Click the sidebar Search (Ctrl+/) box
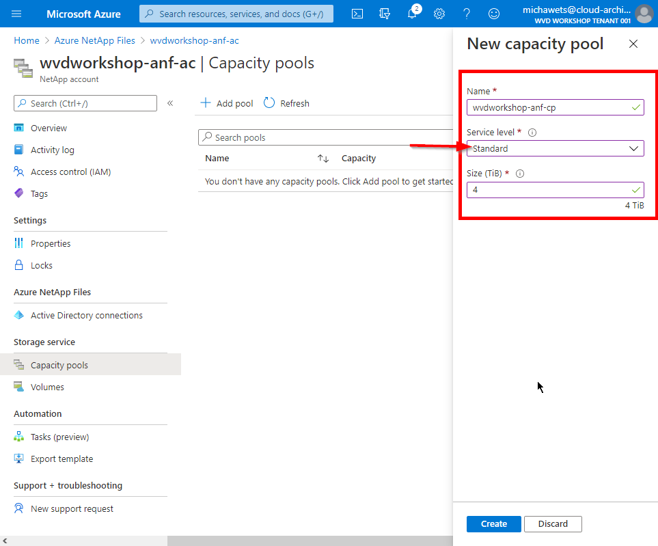 [x=85, y=103]
